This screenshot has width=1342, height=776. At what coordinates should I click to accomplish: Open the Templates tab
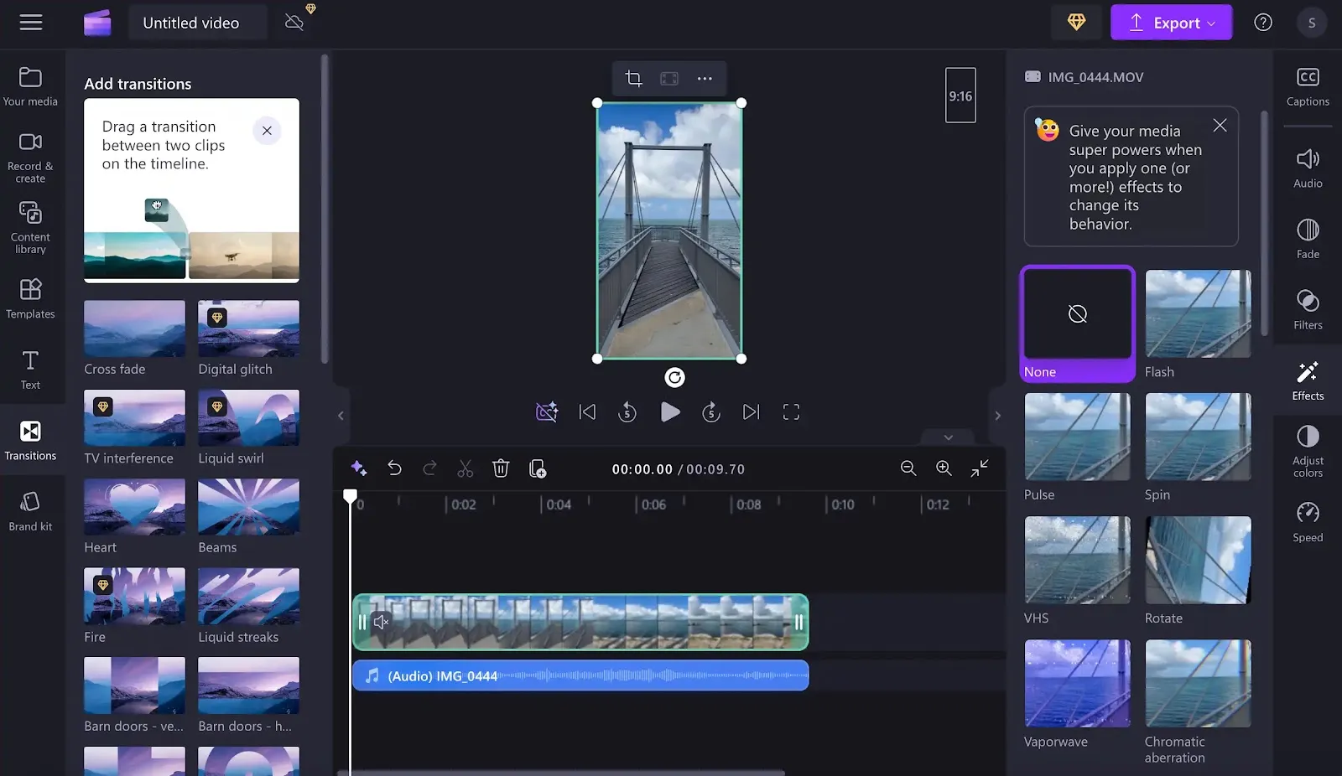pyautogui.click(x=31, y=299)
